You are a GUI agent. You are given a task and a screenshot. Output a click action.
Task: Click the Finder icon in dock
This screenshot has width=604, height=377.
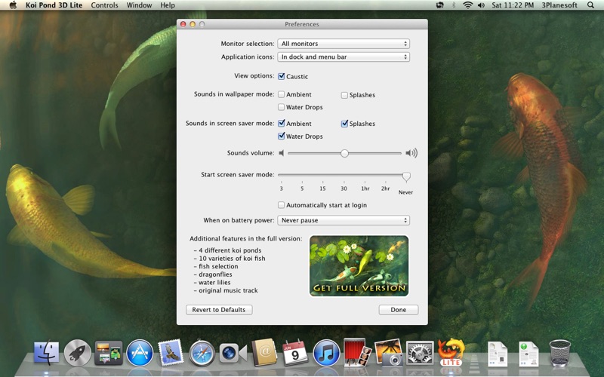[47, 352]
